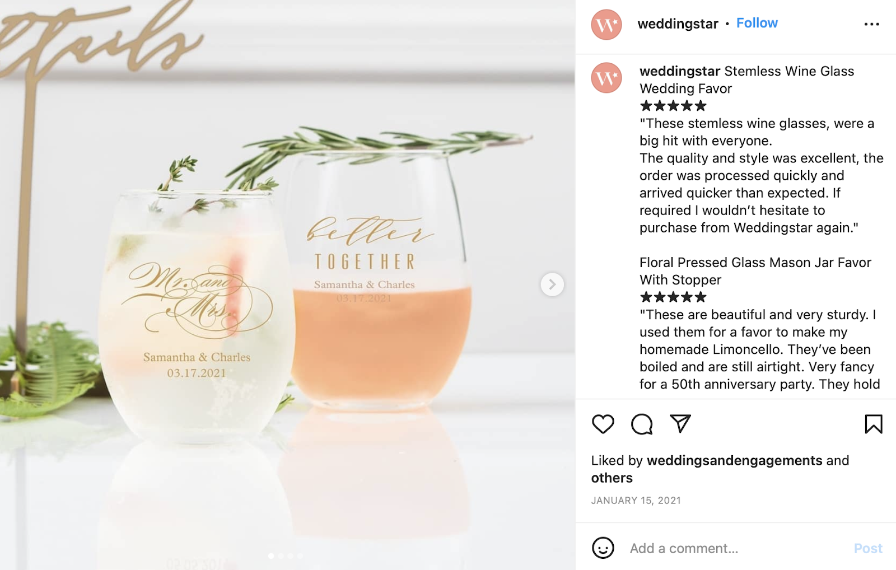This screenshot has height=570, width=896.
Task: Like the post with heart icon
Action: (x=603, y=424)
